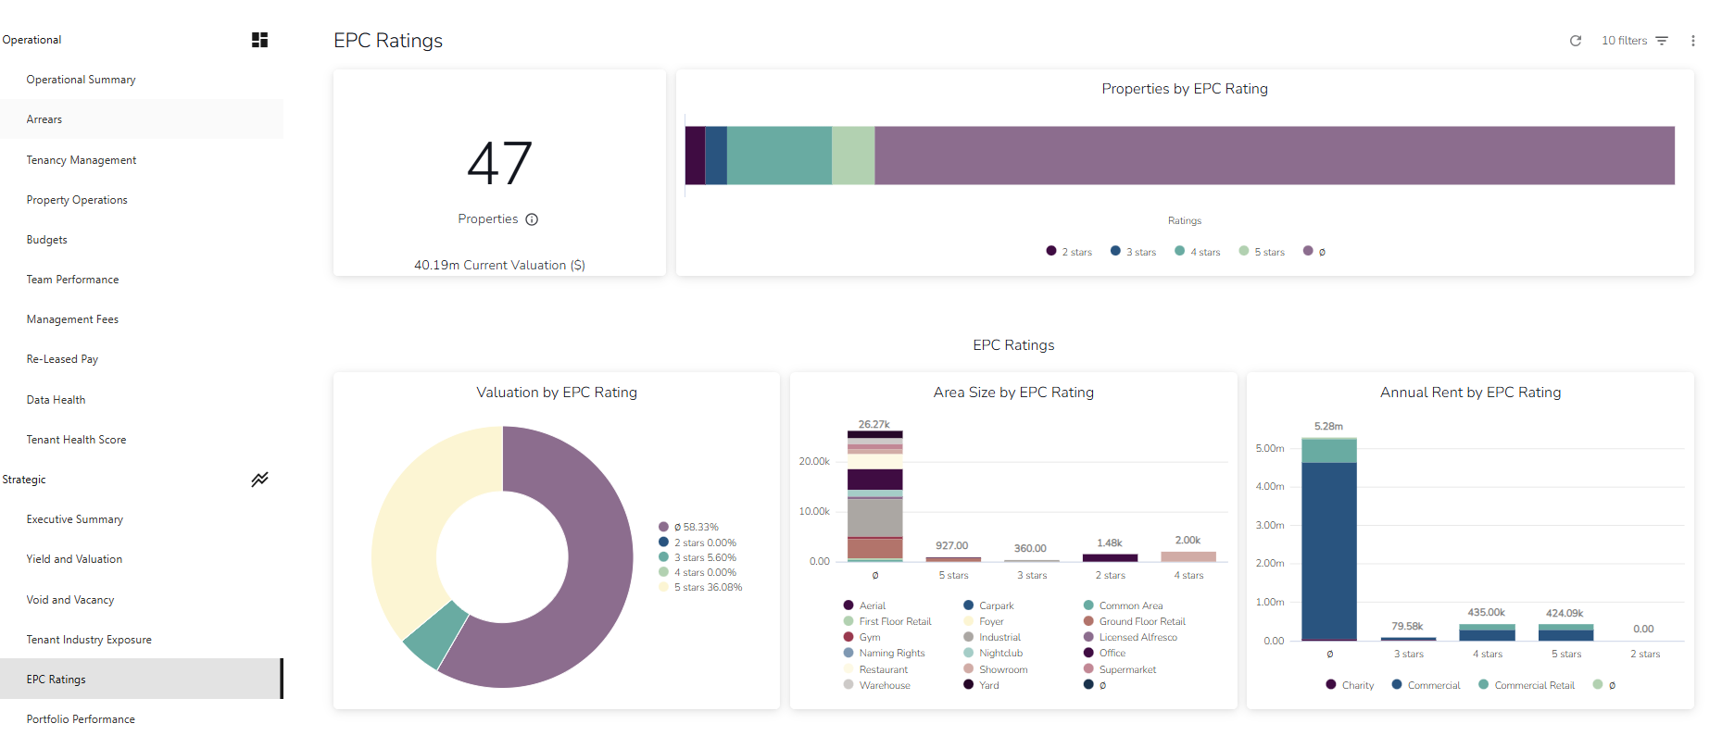Open the Operational Summary link

coord(81,80)
